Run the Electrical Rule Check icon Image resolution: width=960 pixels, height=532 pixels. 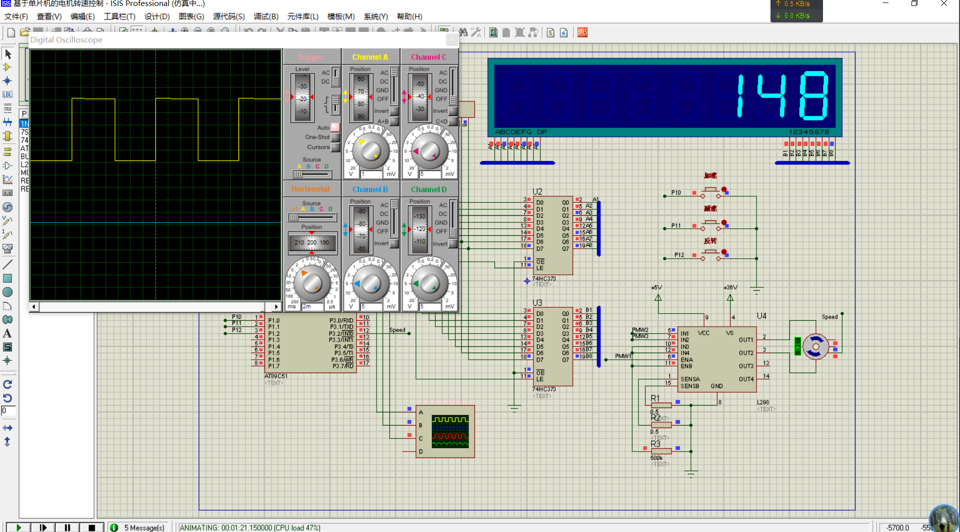click(564, 32)
